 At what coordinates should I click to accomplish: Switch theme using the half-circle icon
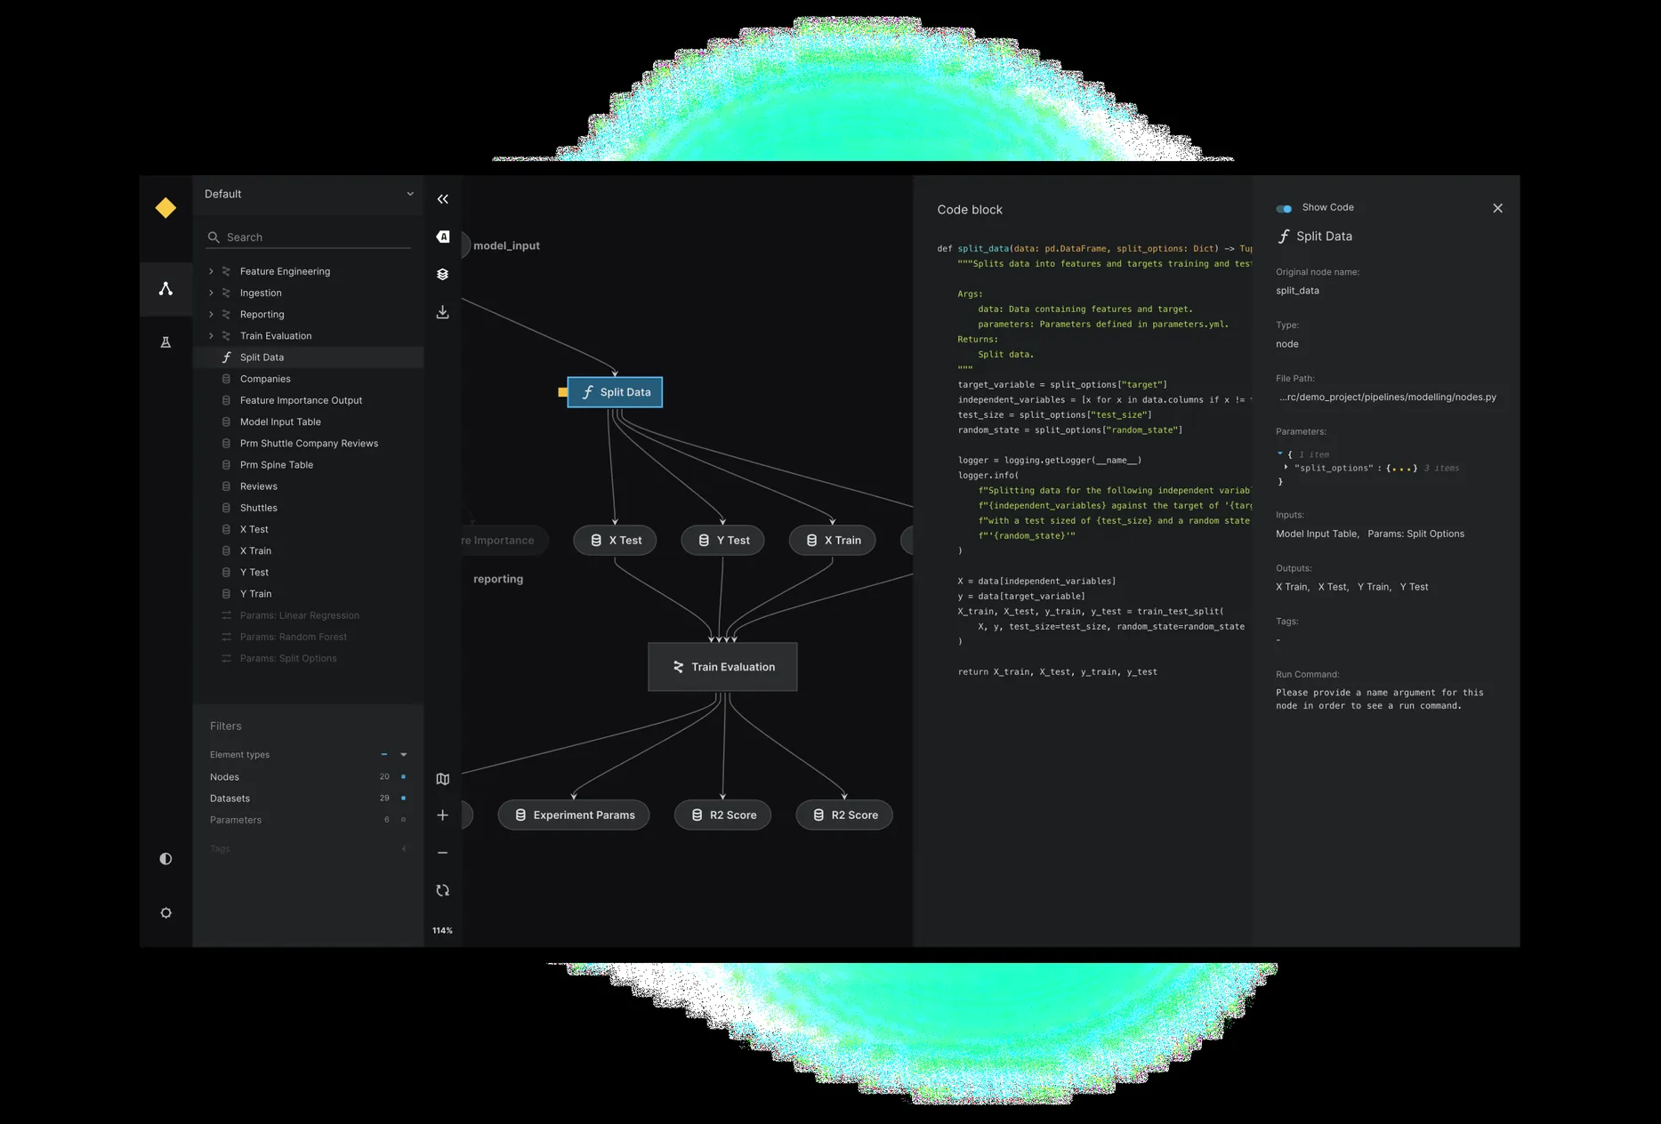click(165, 859)
